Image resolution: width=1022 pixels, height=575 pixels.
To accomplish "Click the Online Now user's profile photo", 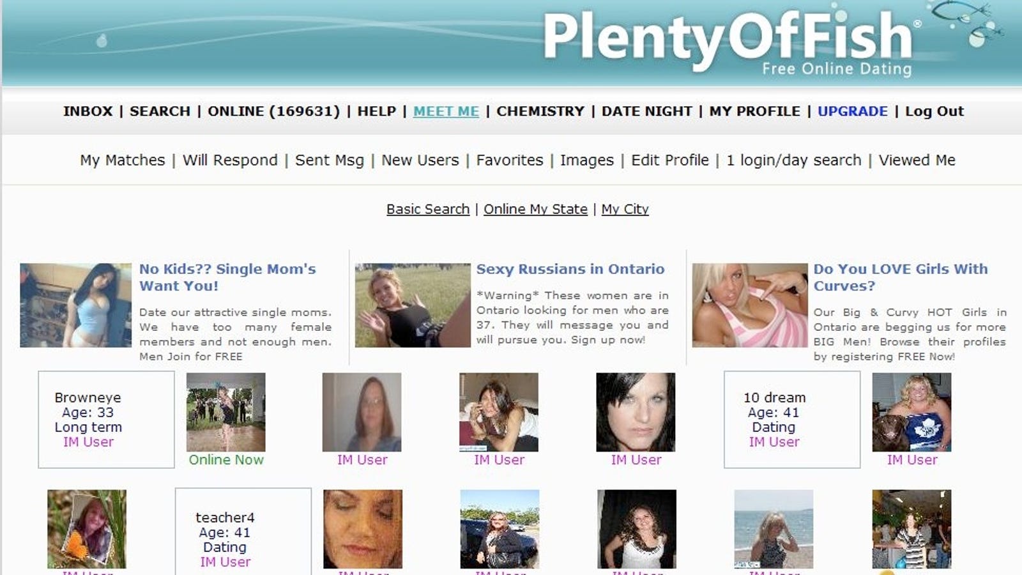I will point(226,412).
